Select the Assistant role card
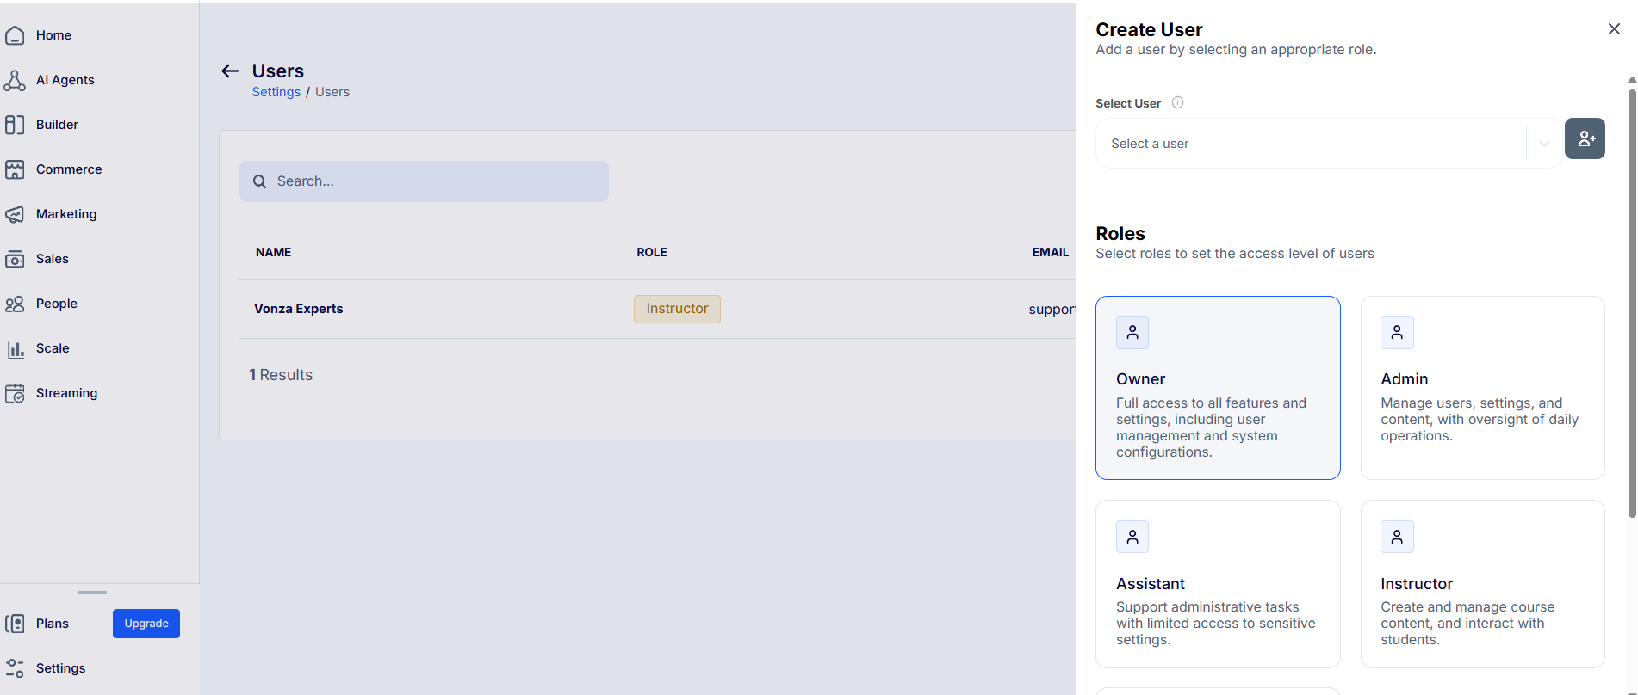Screen dimensions: 1638x695 point(1218,584)
